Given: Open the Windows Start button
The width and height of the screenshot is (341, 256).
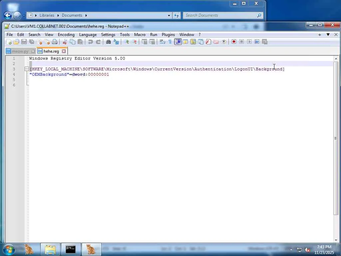Looking at the screenshot, I should [9, 249].
